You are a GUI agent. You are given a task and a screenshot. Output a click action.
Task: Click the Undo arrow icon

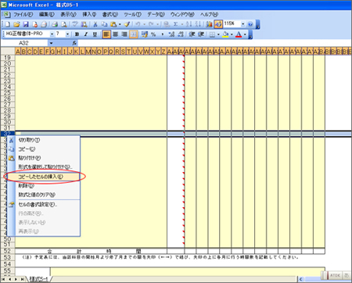(x=138, y=24)
